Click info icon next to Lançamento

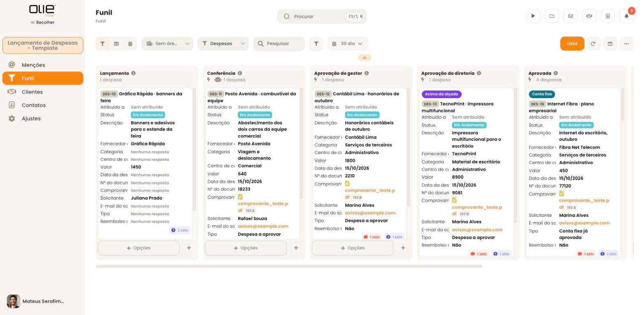133,73
